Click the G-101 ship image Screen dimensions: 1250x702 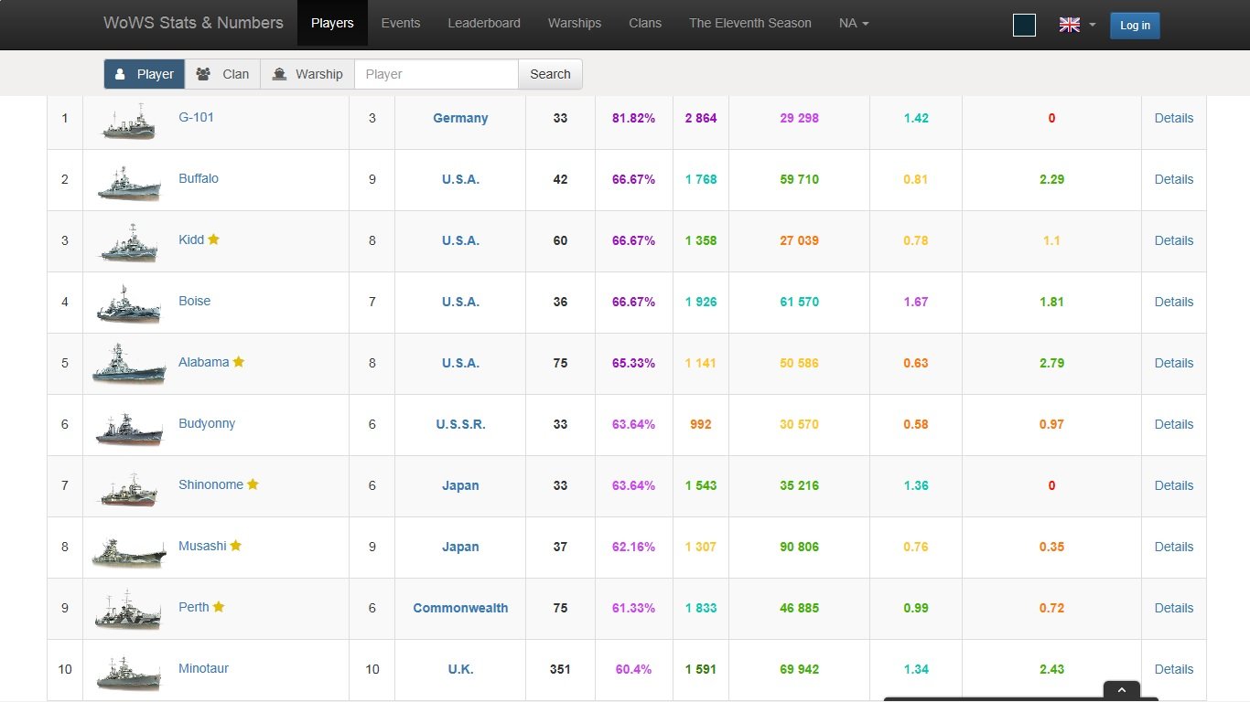pyautogui.click(x=129, y=121)
